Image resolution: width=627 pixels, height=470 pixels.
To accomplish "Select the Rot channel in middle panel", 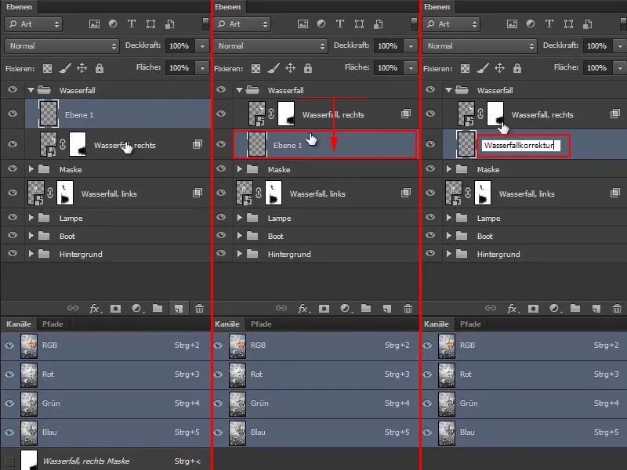I will [316, 374].
